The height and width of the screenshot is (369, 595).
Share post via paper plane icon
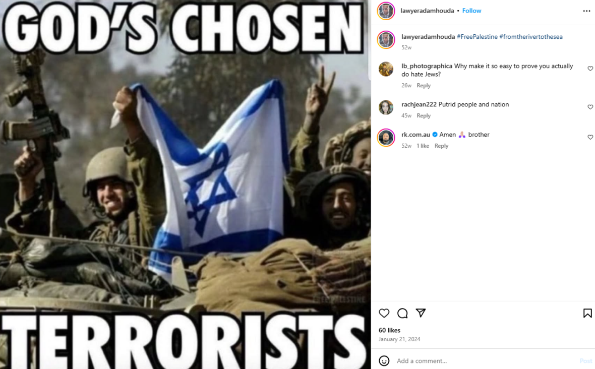pyautogui.click(x=421, y=313)
